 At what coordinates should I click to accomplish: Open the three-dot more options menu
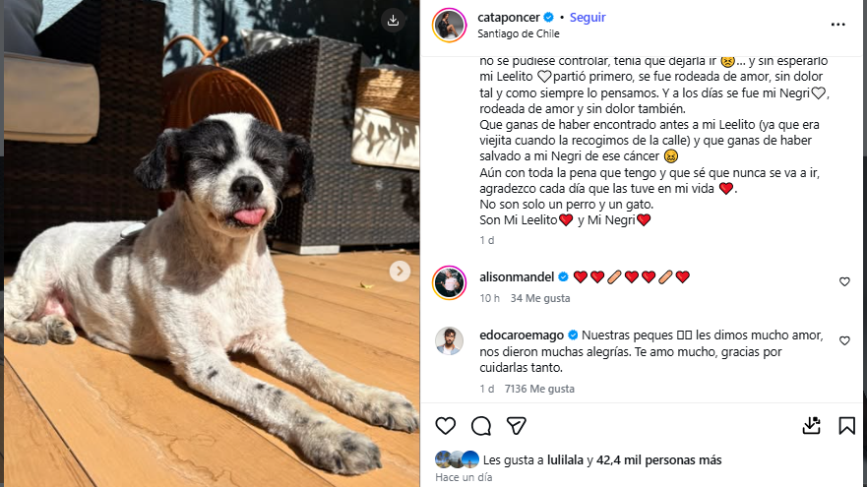coord(837,25)
